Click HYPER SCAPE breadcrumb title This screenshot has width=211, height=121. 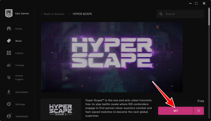82,14
